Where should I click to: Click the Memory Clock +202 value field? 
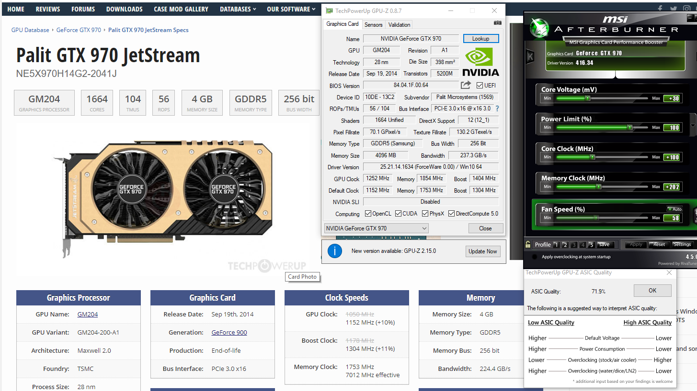(x=672, y=187)
